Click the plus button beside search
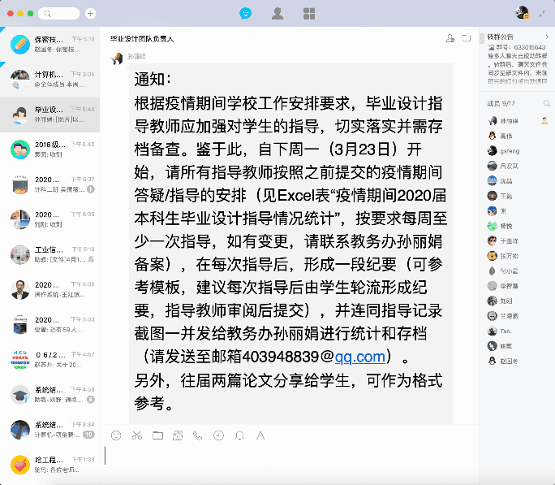 point(90,14)
